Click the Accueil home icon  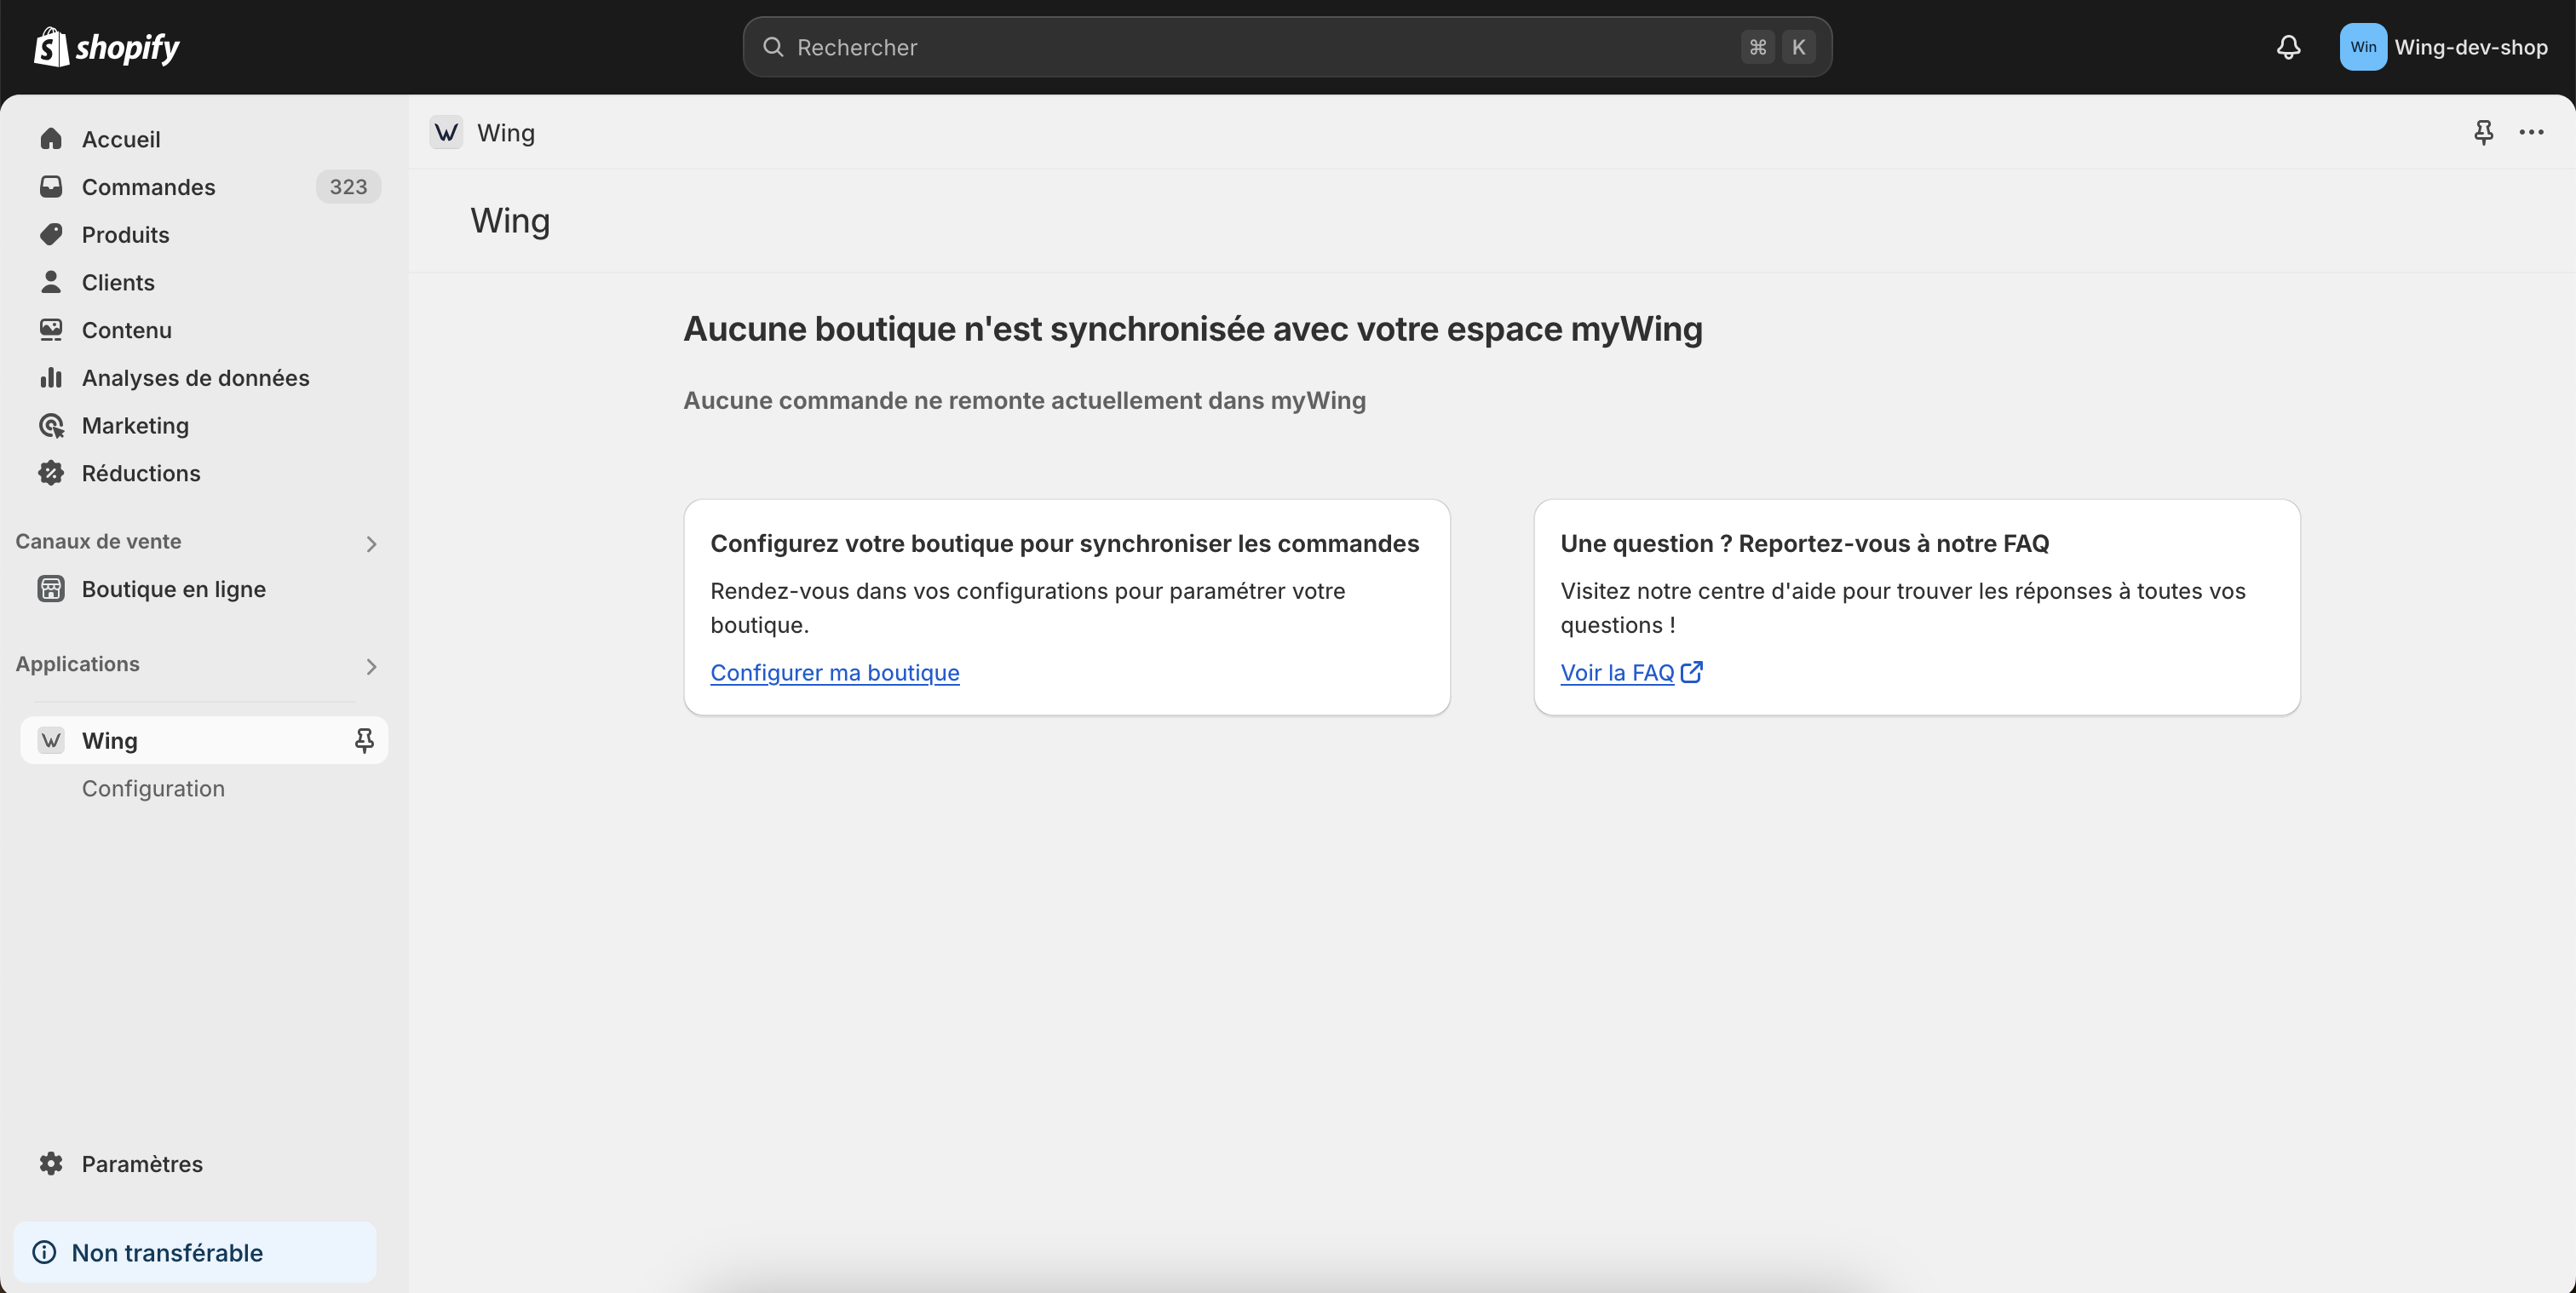51,139
